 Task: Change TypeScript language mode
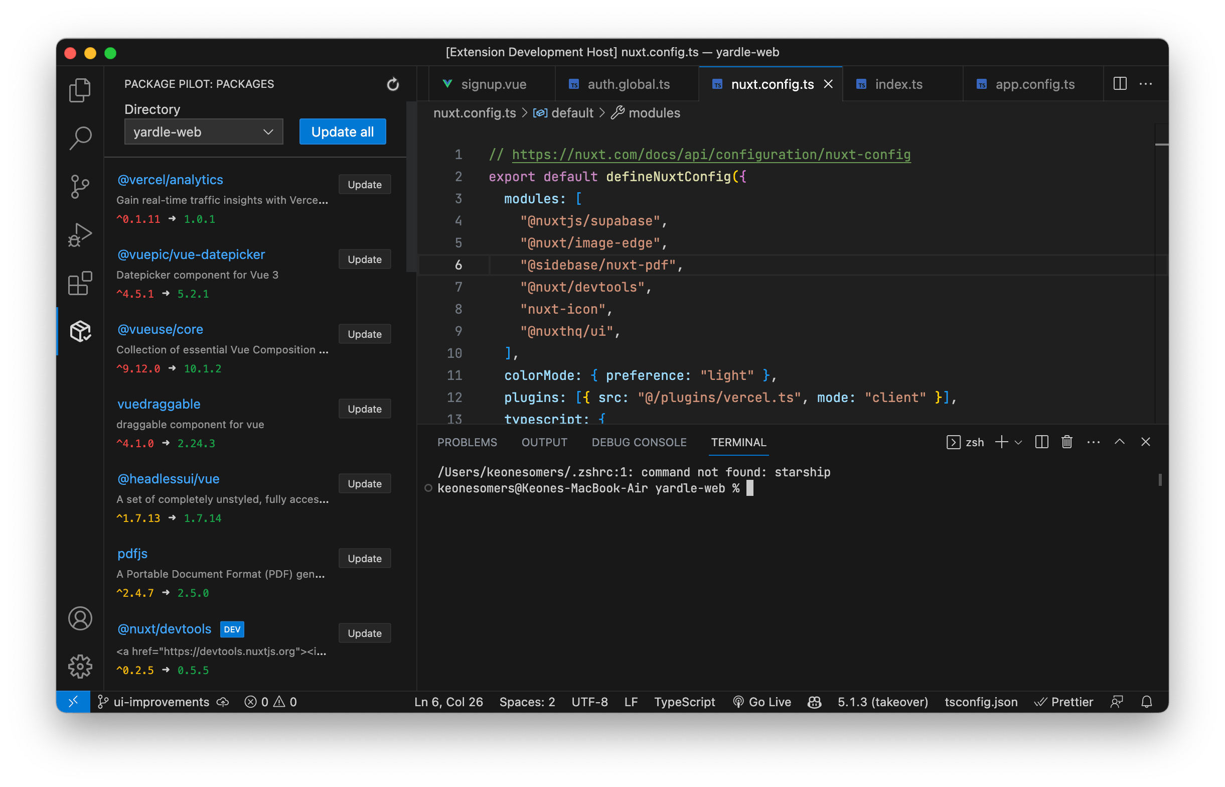(x=684, y=702)
